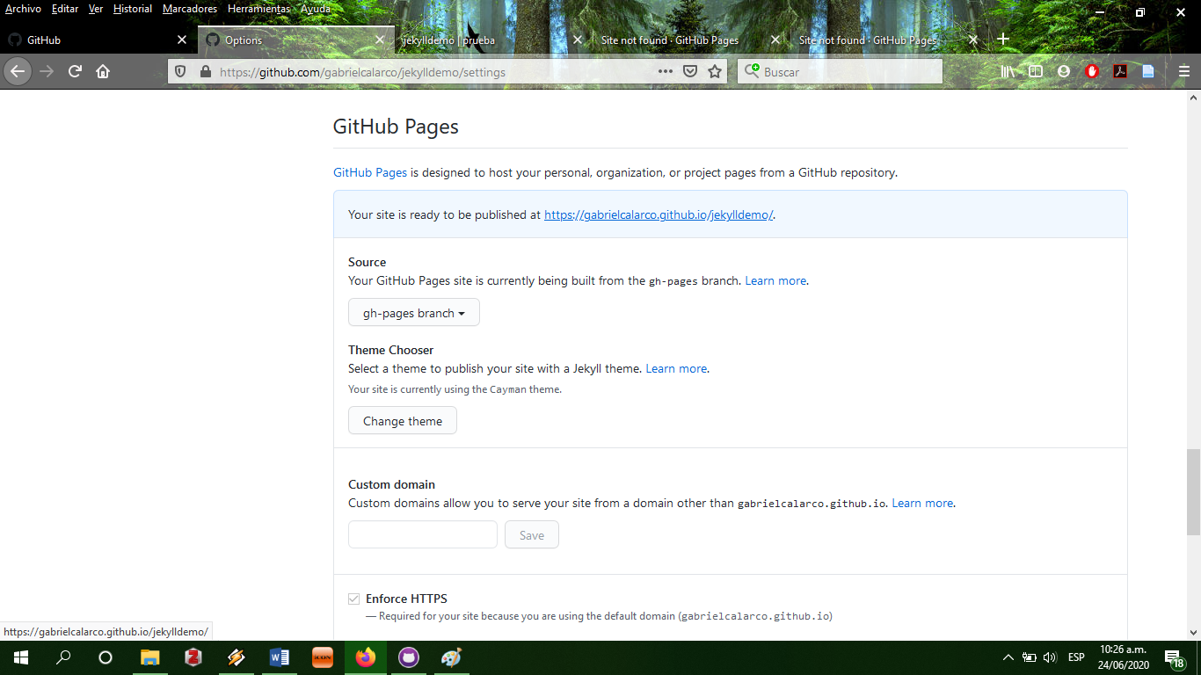Open the Adobe Acrobat extension
This screenshot has height=675, width=1201.
(1120, 71)
